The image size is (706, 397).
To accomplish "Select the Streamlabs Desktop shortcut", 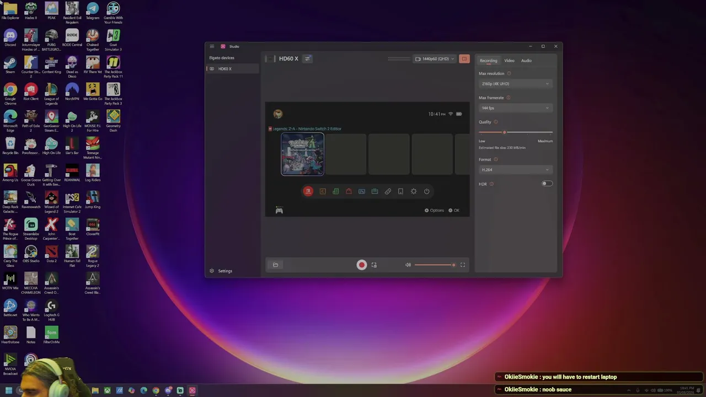I will click(x=31, y=229).
